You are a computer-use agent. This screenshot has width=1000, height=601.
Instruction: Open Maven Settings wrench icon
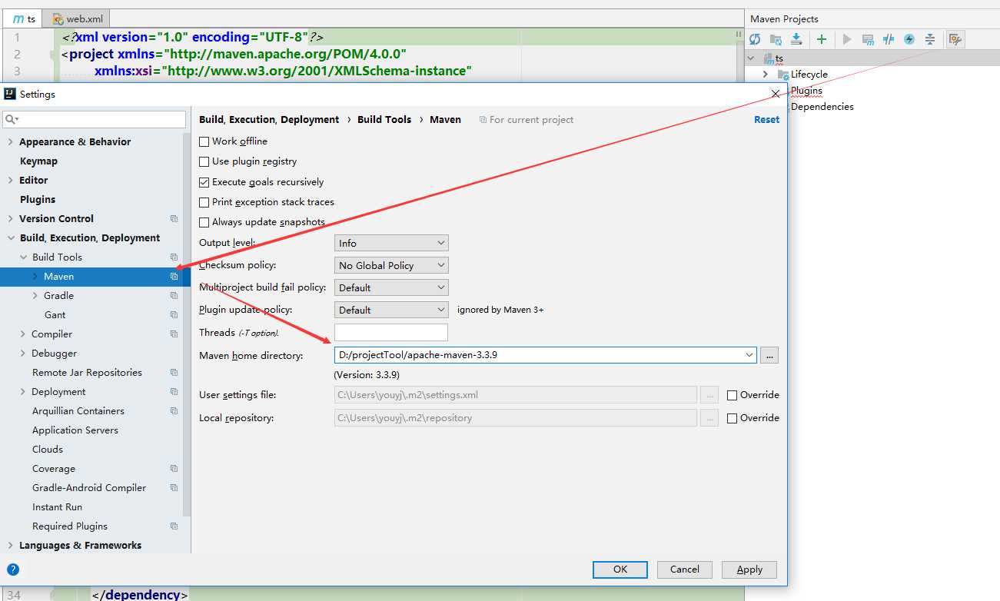tap(955, 39)
